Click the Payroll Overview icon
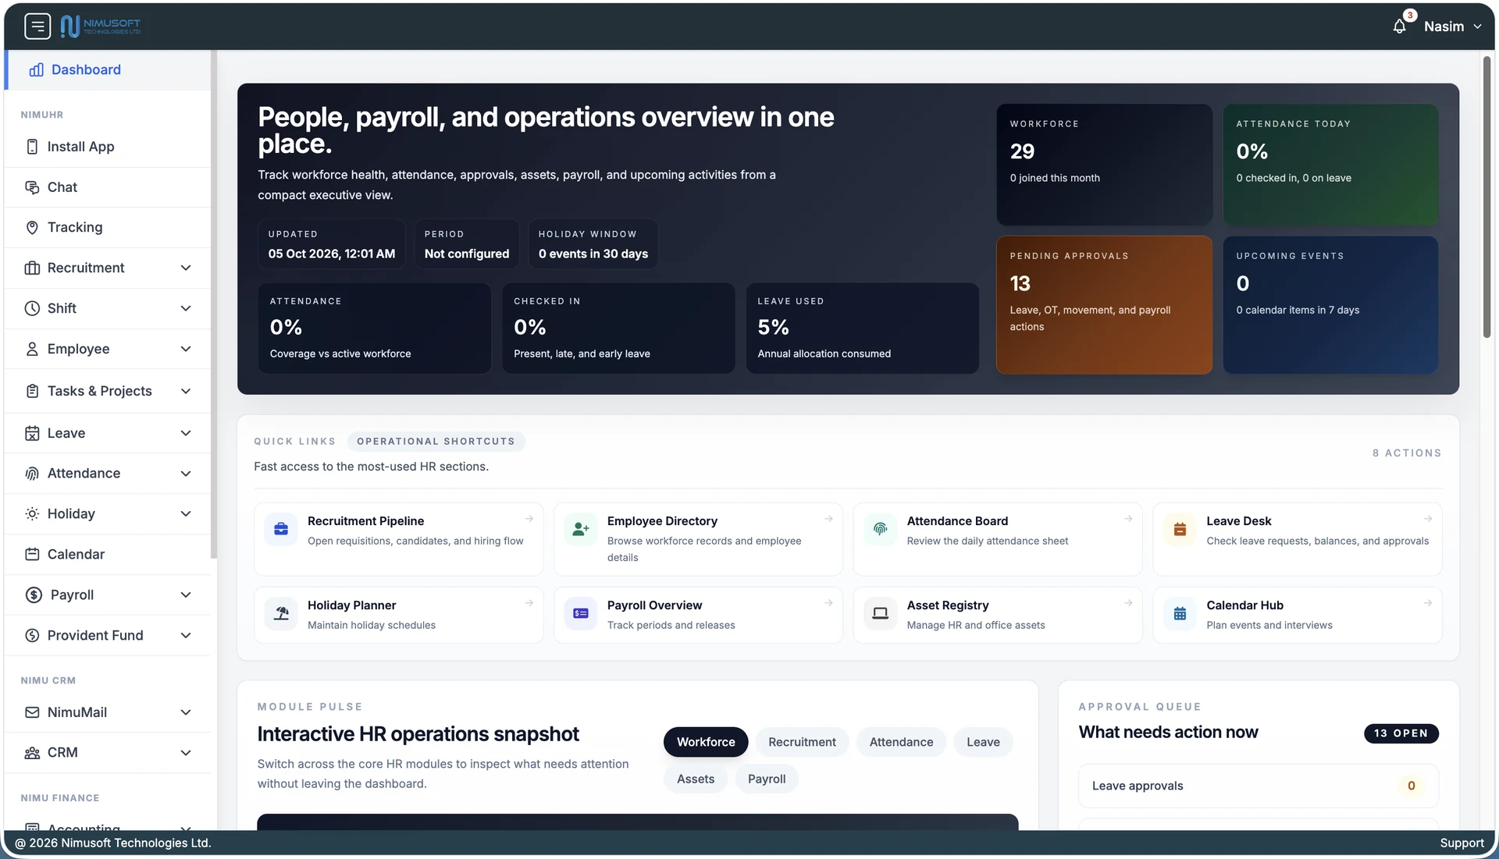 click(x=580, y=613)
